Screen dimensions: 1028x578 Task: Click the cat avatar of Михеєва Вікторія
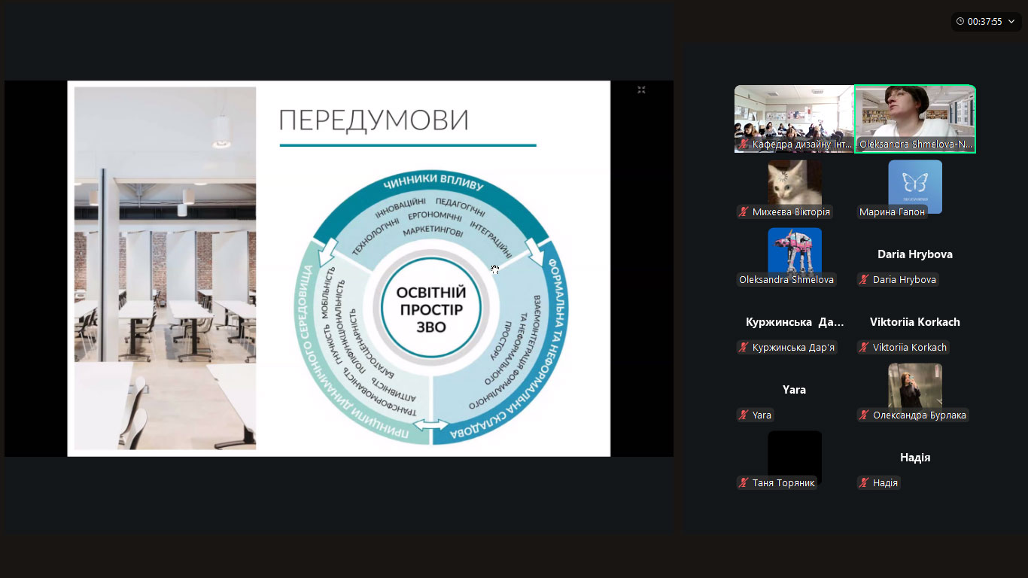[x=795, y=182]
